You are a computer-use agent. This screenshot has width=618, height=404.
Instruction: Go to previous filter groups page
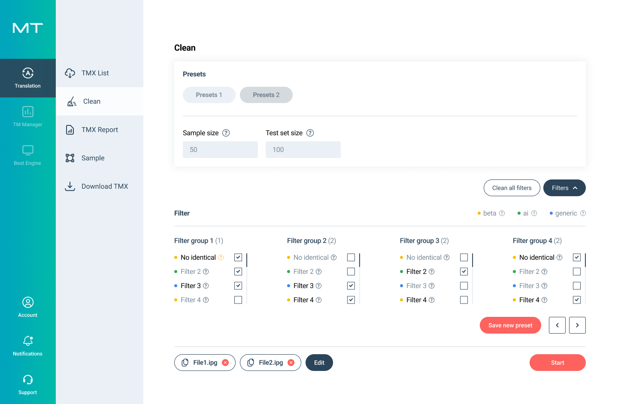click(x=557, y=325)
